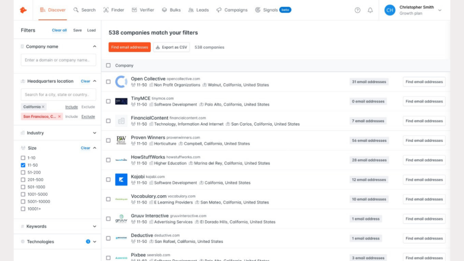This screenshot has width=464, height=261.
Task: Expand the Industry filter section
Action: (94, 133)
